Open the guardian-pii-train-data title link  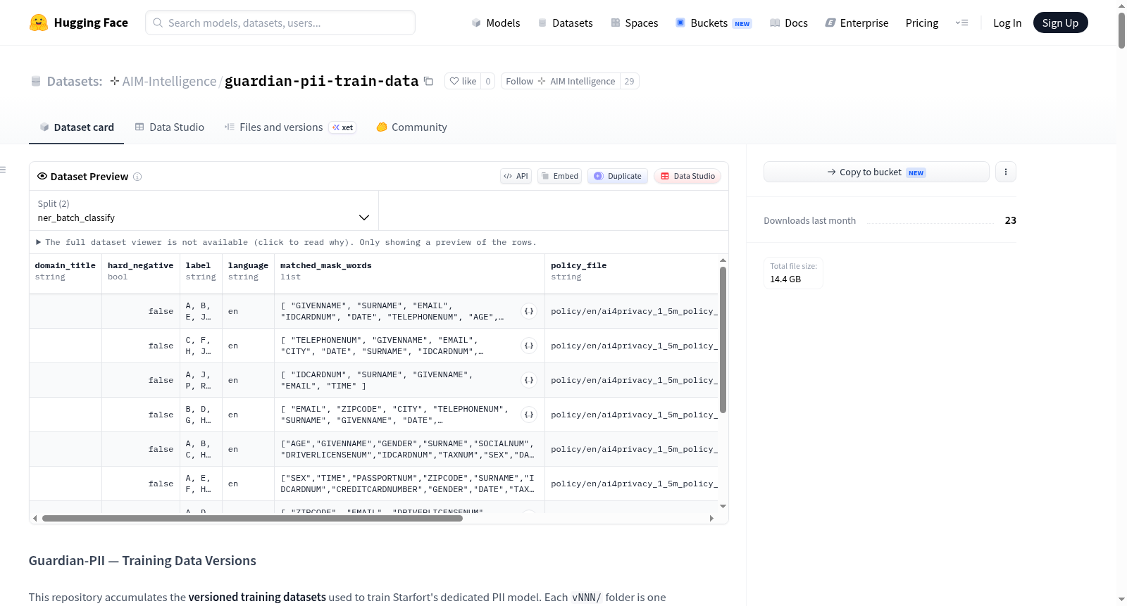[322, 81]
